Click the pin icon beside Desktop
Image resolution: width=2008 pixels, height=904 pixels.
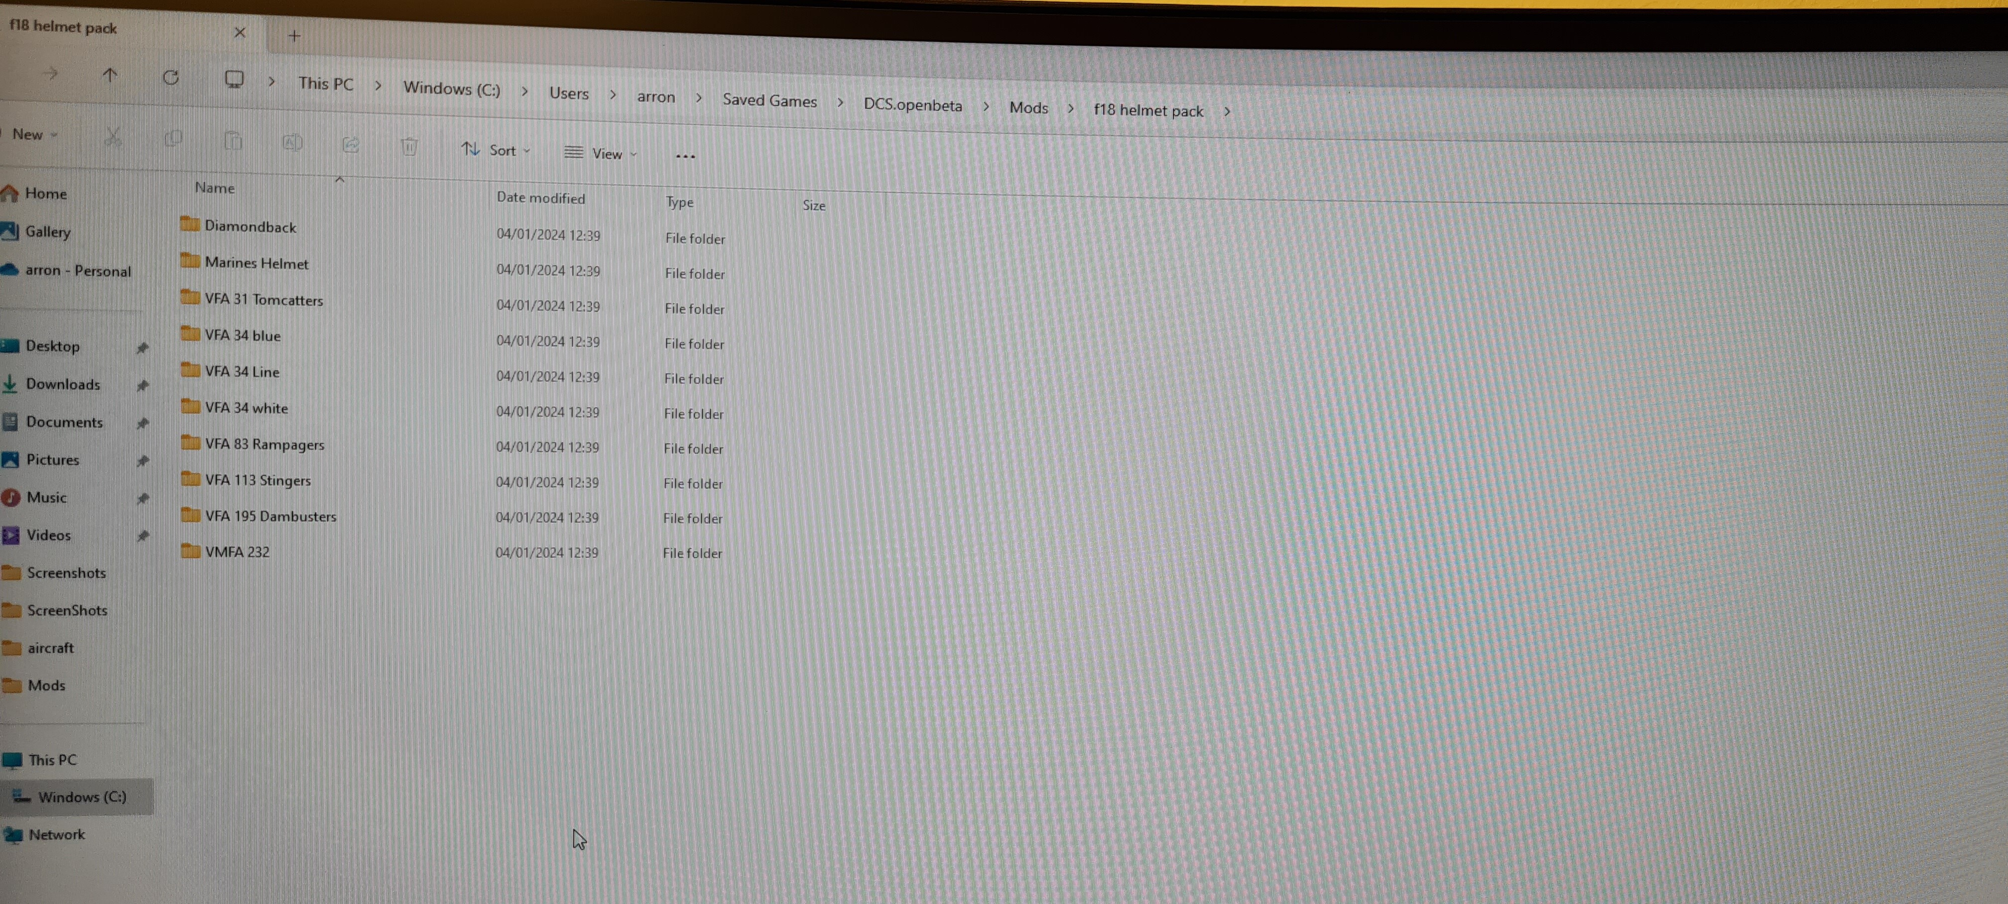coord(142,347)
